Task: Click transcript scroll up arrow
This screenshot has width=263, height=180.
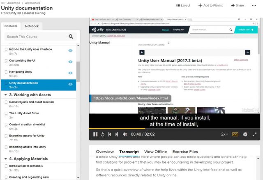Action: tap(258, 159)
